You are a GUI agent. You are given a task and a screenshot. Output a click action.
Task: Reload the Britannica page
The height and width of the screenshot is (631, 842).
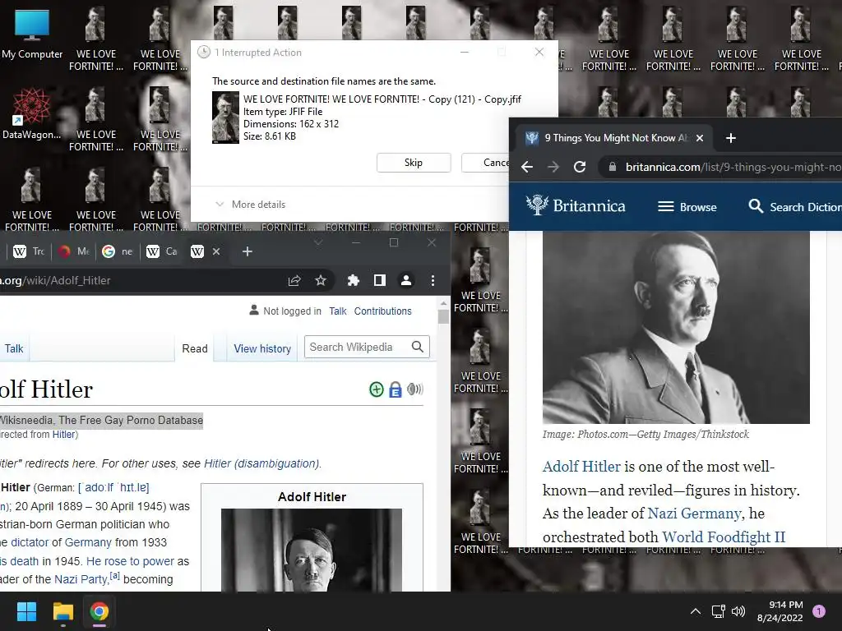(x=580, y=167)
